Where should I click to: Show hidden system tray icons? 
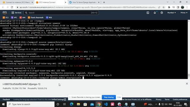pyautogui.click(x=156, y=104)
